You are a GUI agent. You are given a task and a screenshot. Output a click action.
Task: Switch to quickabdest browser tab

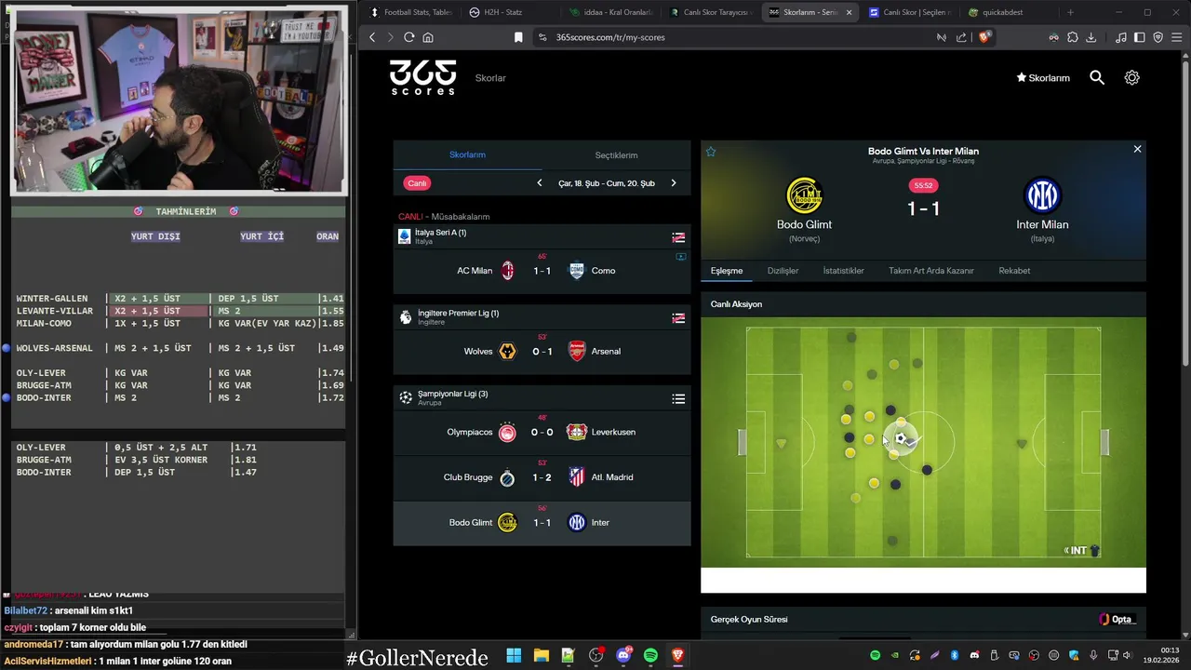pyautogui.click(x=1009, y=12)
